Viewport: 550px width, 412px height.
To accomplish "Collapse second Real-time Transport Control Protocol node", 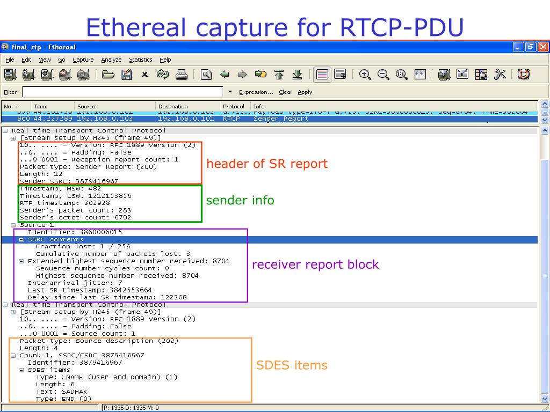I will pos(5,305).
